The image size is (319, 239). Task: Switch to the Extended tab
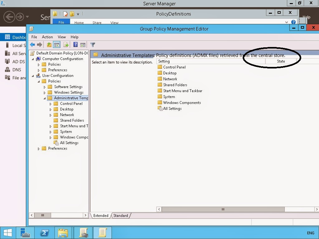pos(101,215)
